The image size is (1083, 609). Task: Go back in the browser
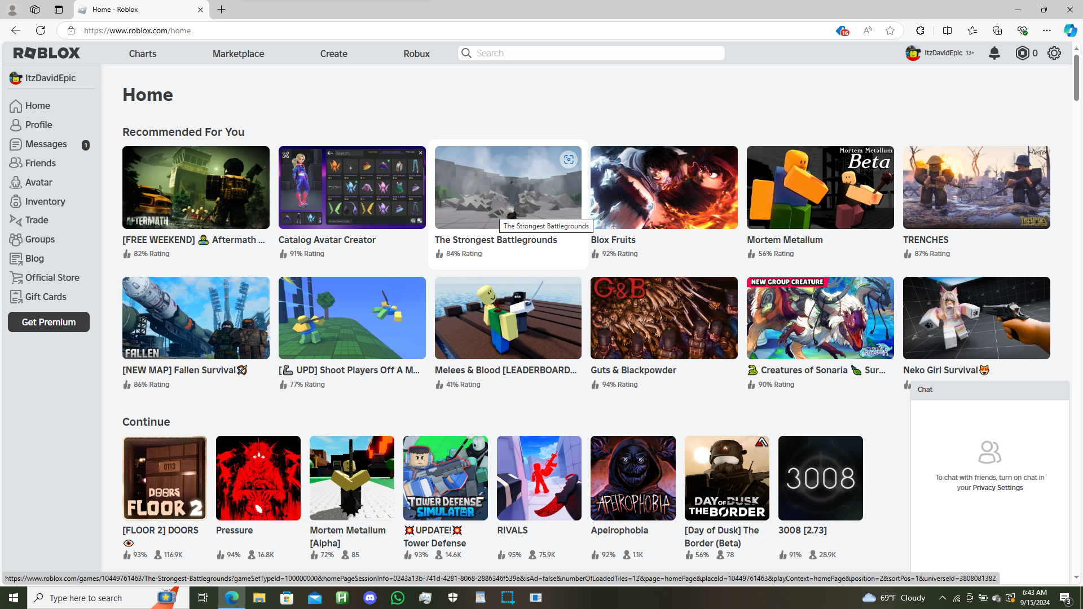(16, 30)
